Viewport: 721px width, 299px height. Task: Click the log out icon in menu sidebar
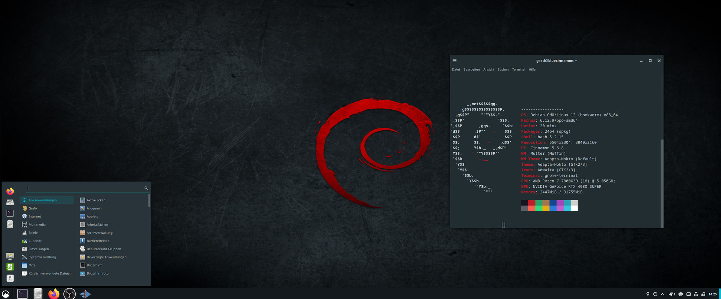(x=10, y=267)
